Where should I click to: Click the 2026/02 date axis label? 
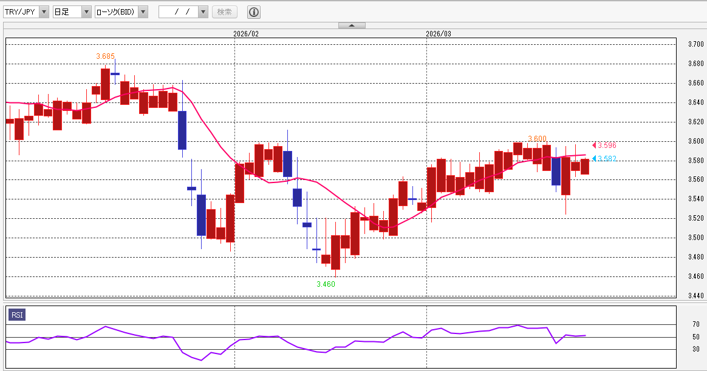pyautogui.click(x=246, y=34)
